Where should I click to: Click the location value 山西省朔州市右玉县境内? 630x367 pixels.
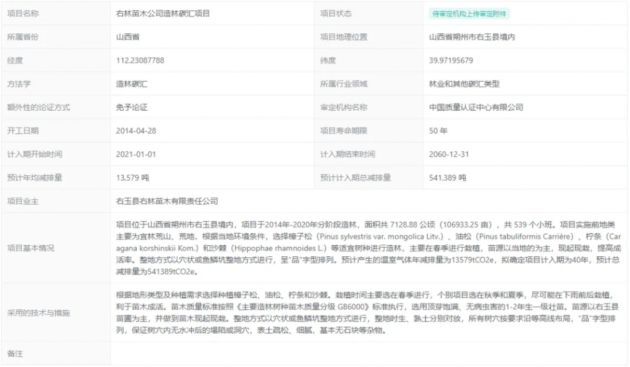coord(472,37)
